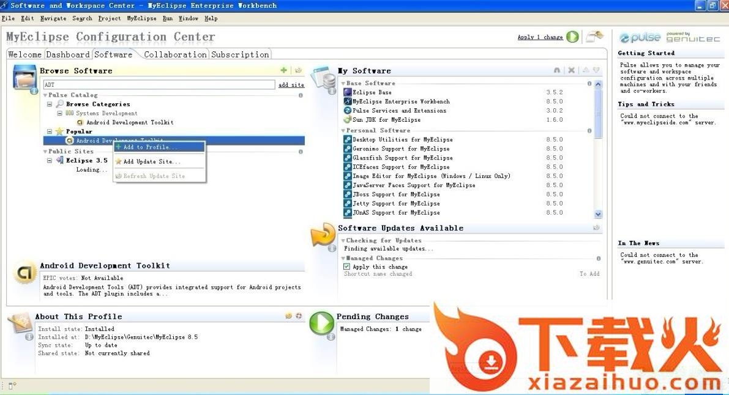Click the Apply 1 change link
The width and height of the screenshot is (729, 395).
tap(540, 37)
